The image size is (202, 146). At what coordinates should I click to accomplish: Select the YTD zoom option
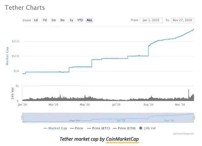(80, 20)
